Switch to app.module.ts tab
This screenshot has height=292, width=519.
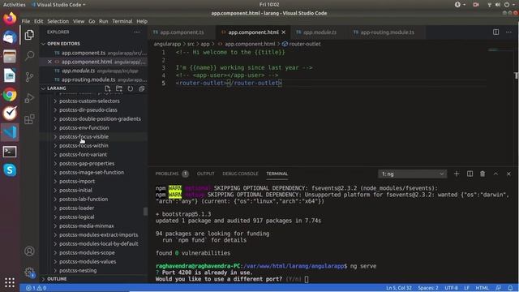[320, 32]
